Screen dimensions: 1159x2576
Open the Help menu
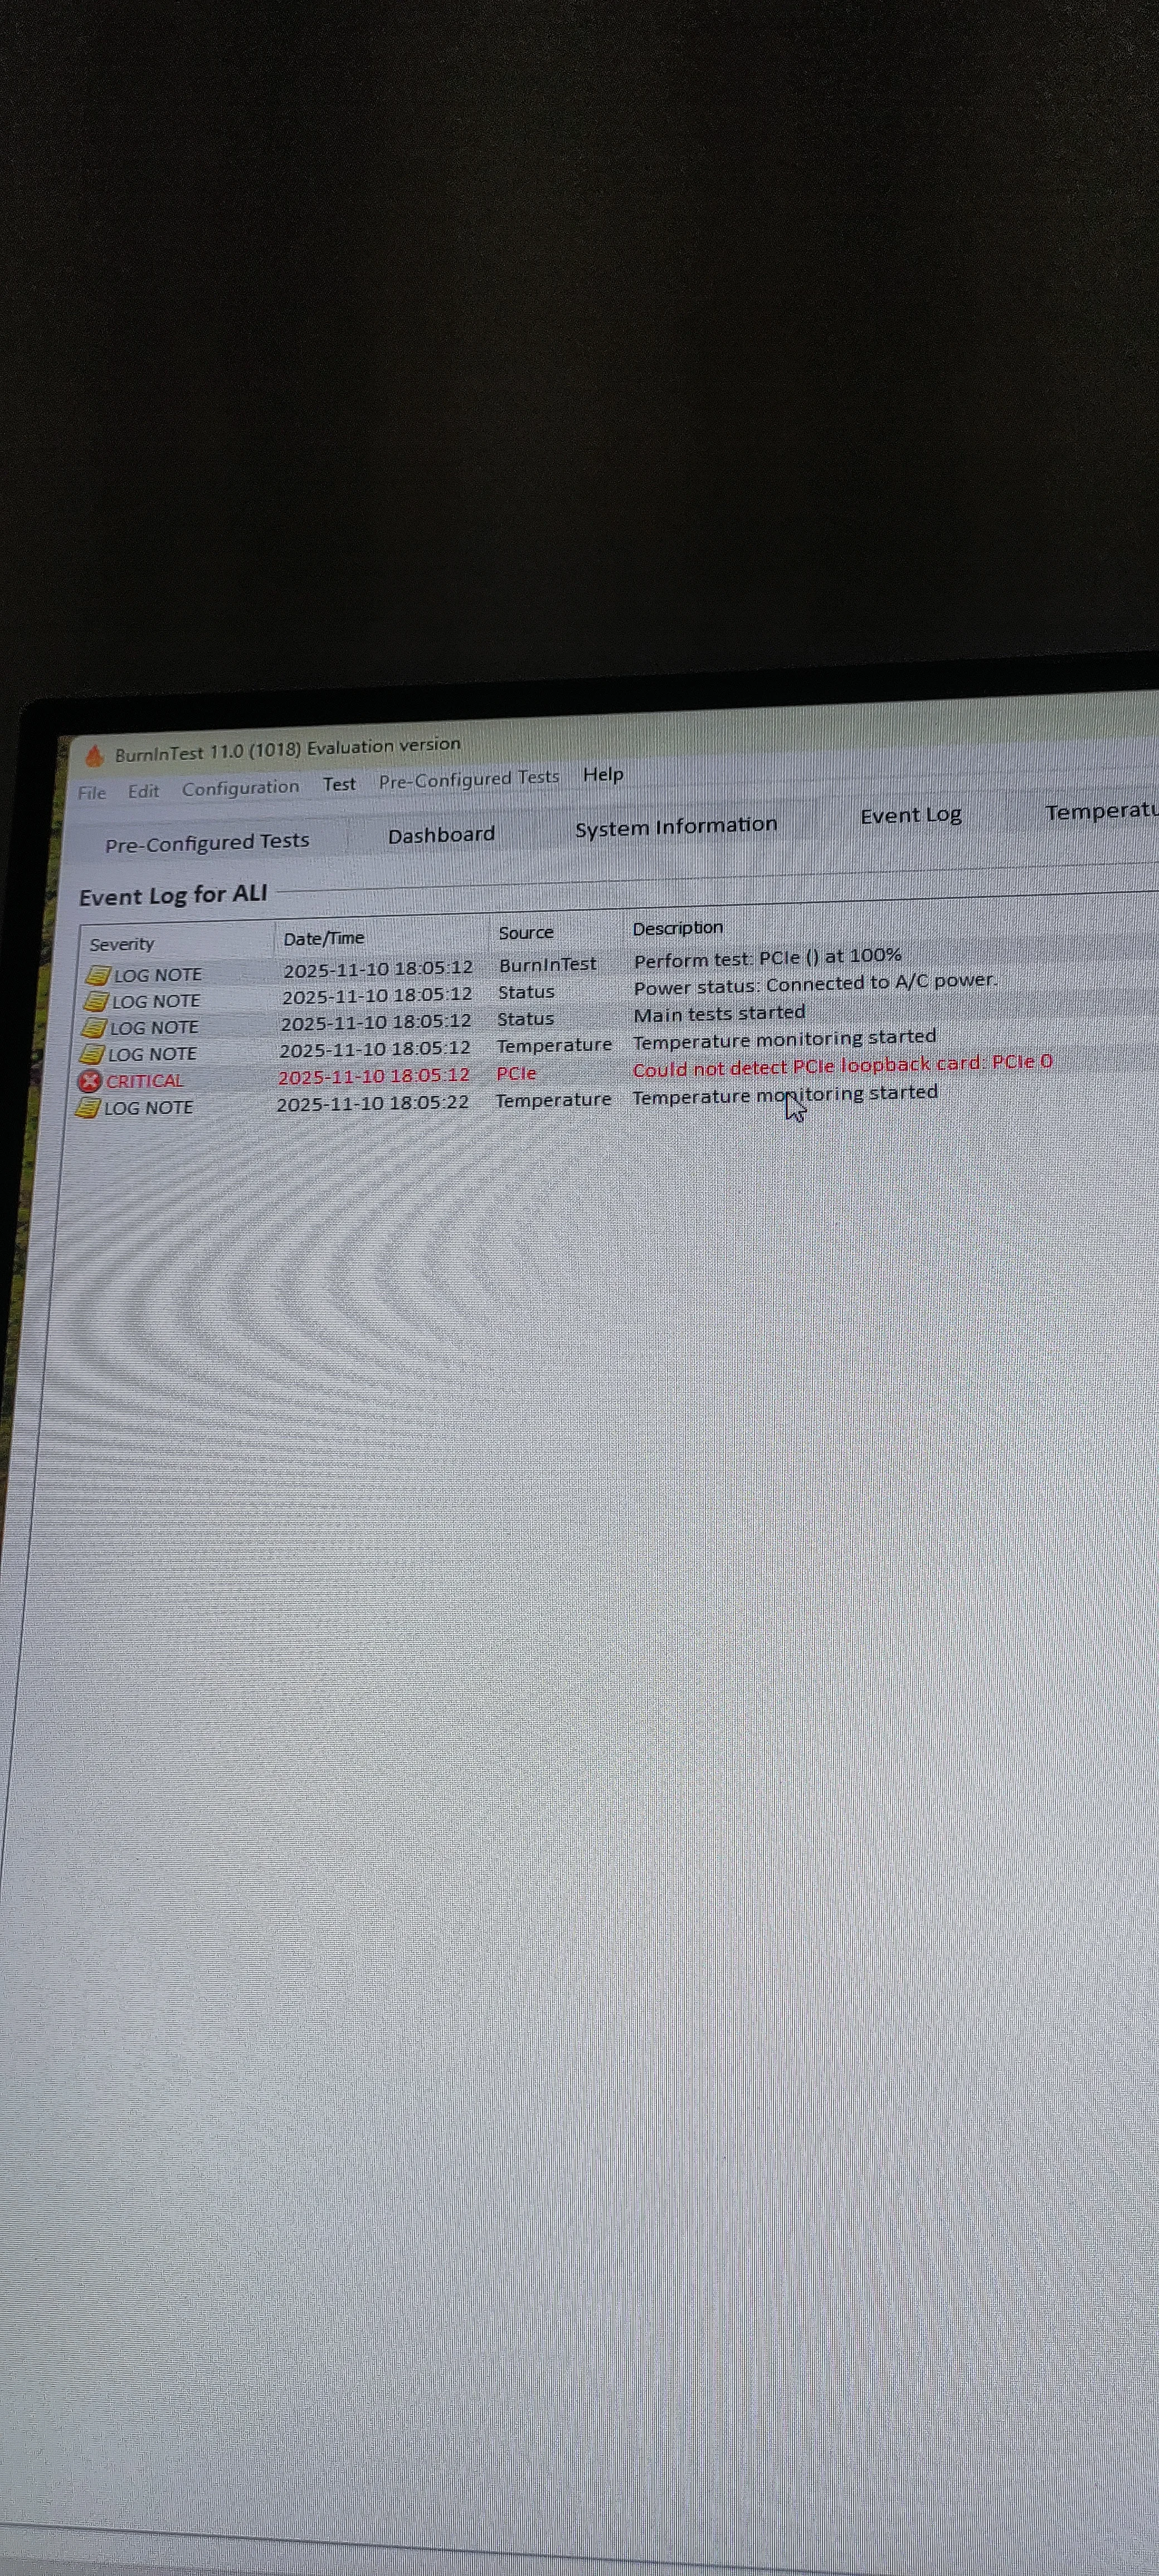click(x=603, y=775)
